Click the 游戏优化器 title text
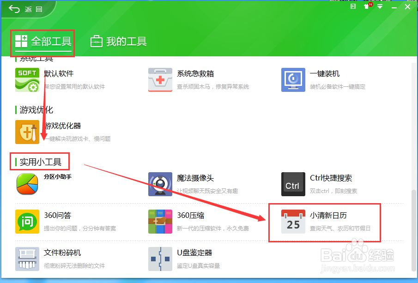This screenshot has height=283, width=418. (x=63, y=126)
